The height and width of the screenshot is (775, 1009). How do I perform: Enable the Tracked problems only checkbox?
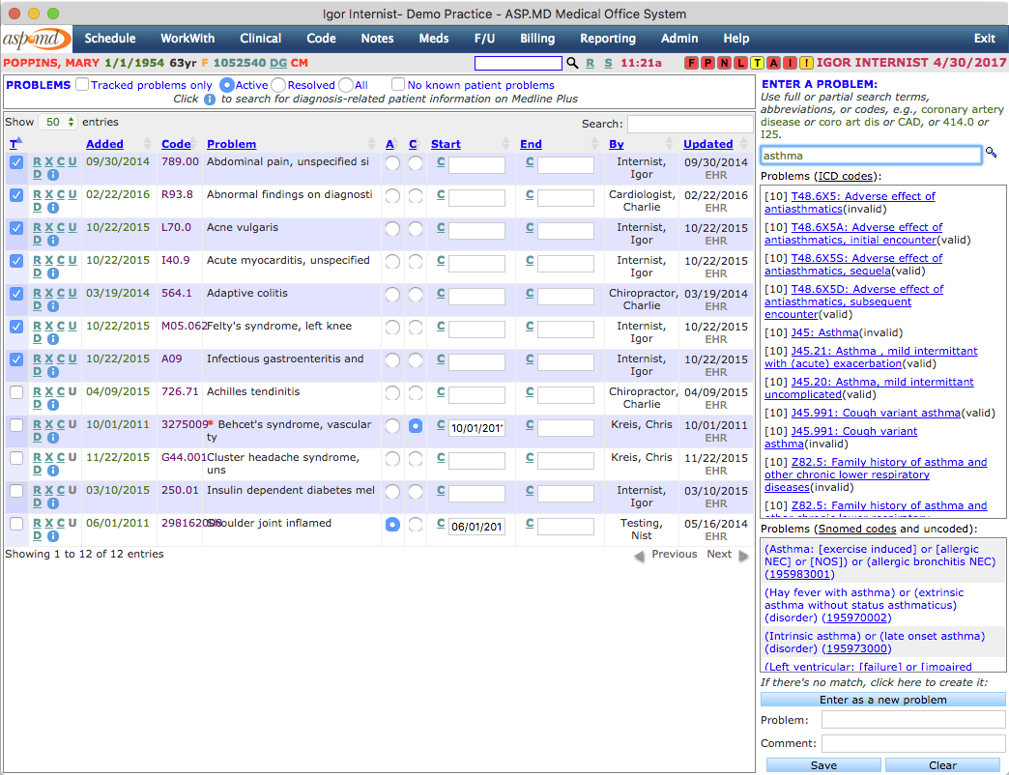(x=82, y=84)
